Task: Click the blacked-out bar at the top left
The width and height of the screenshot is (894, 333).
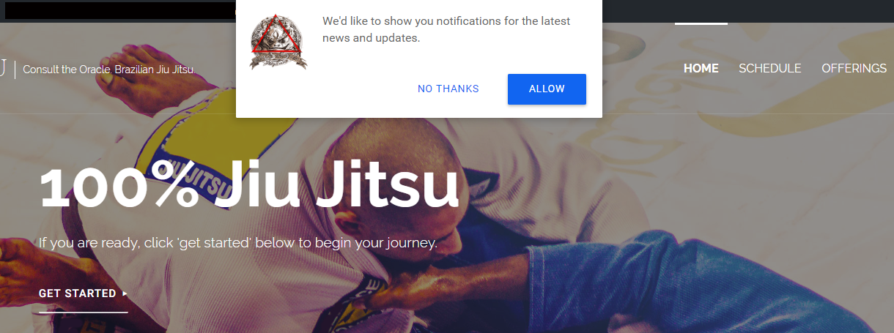Action: [117, 10]
